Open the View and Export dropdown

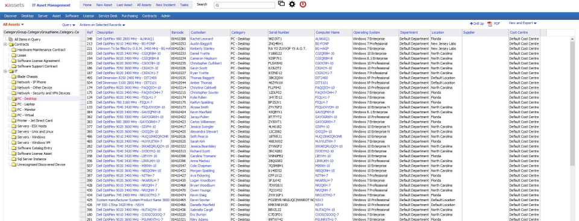(522, 23)
